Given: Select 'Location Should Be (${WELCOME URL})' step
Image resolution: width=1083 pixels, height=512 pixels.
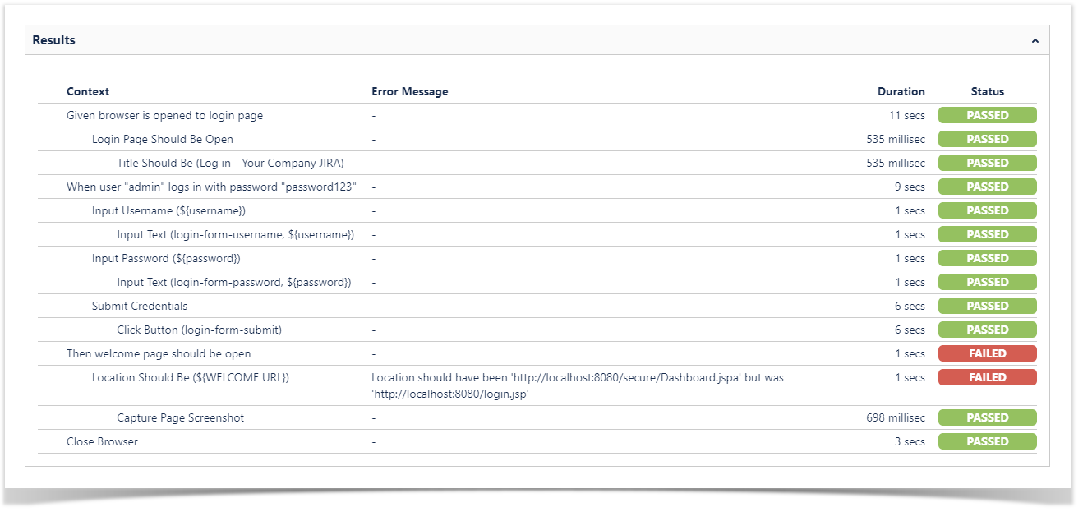Looking at the screenshot, I should [x=191, y=377].
